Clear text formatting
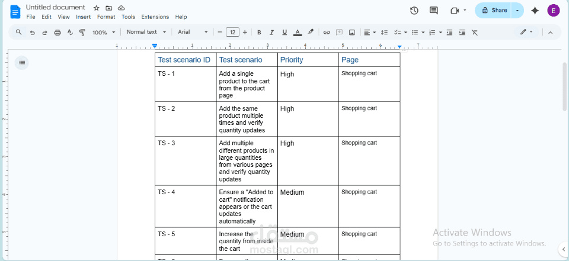The height and width of the screenshot is (261, 569). (475, 33)
